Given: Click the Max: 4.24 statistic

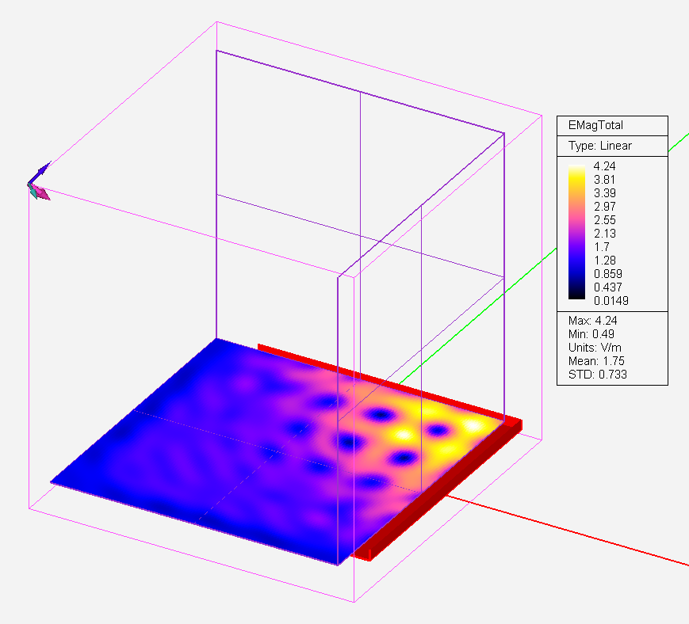Looking at the screenshot, I should [x=592, y=321].
